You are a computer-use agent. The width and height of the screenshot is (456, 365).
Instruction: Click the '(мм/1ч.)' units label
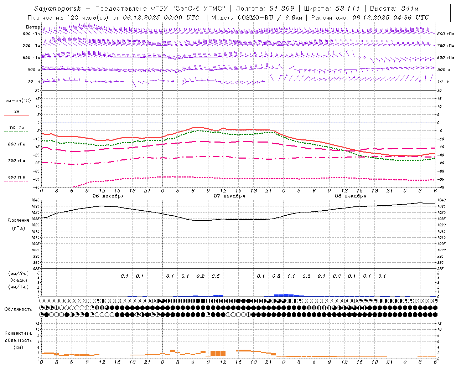click(x=19, y=287)
